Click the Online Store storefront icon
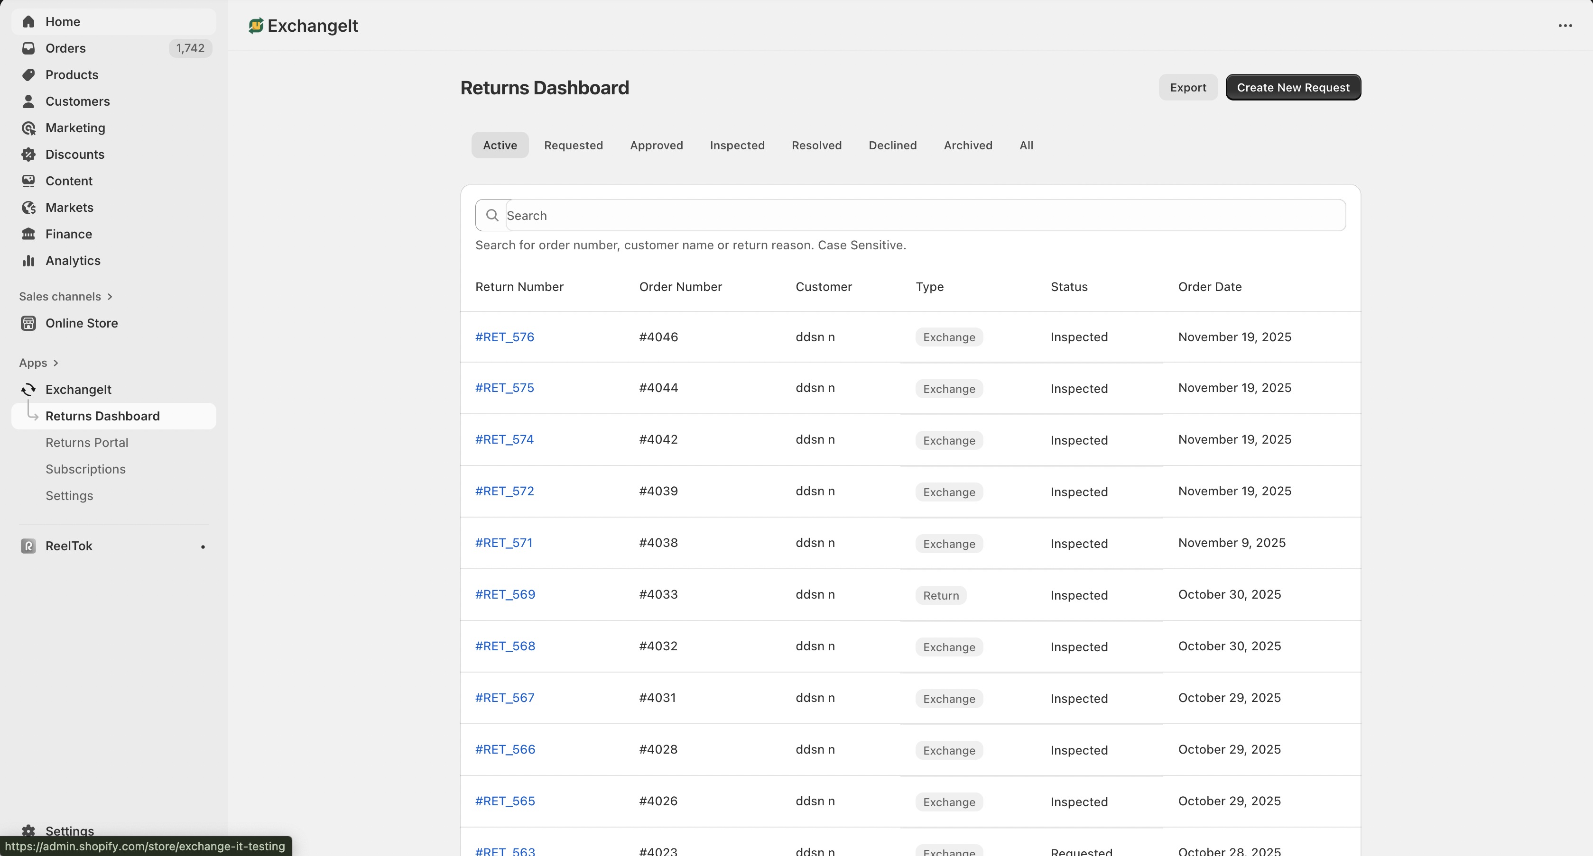 click(x=28, y=323)
